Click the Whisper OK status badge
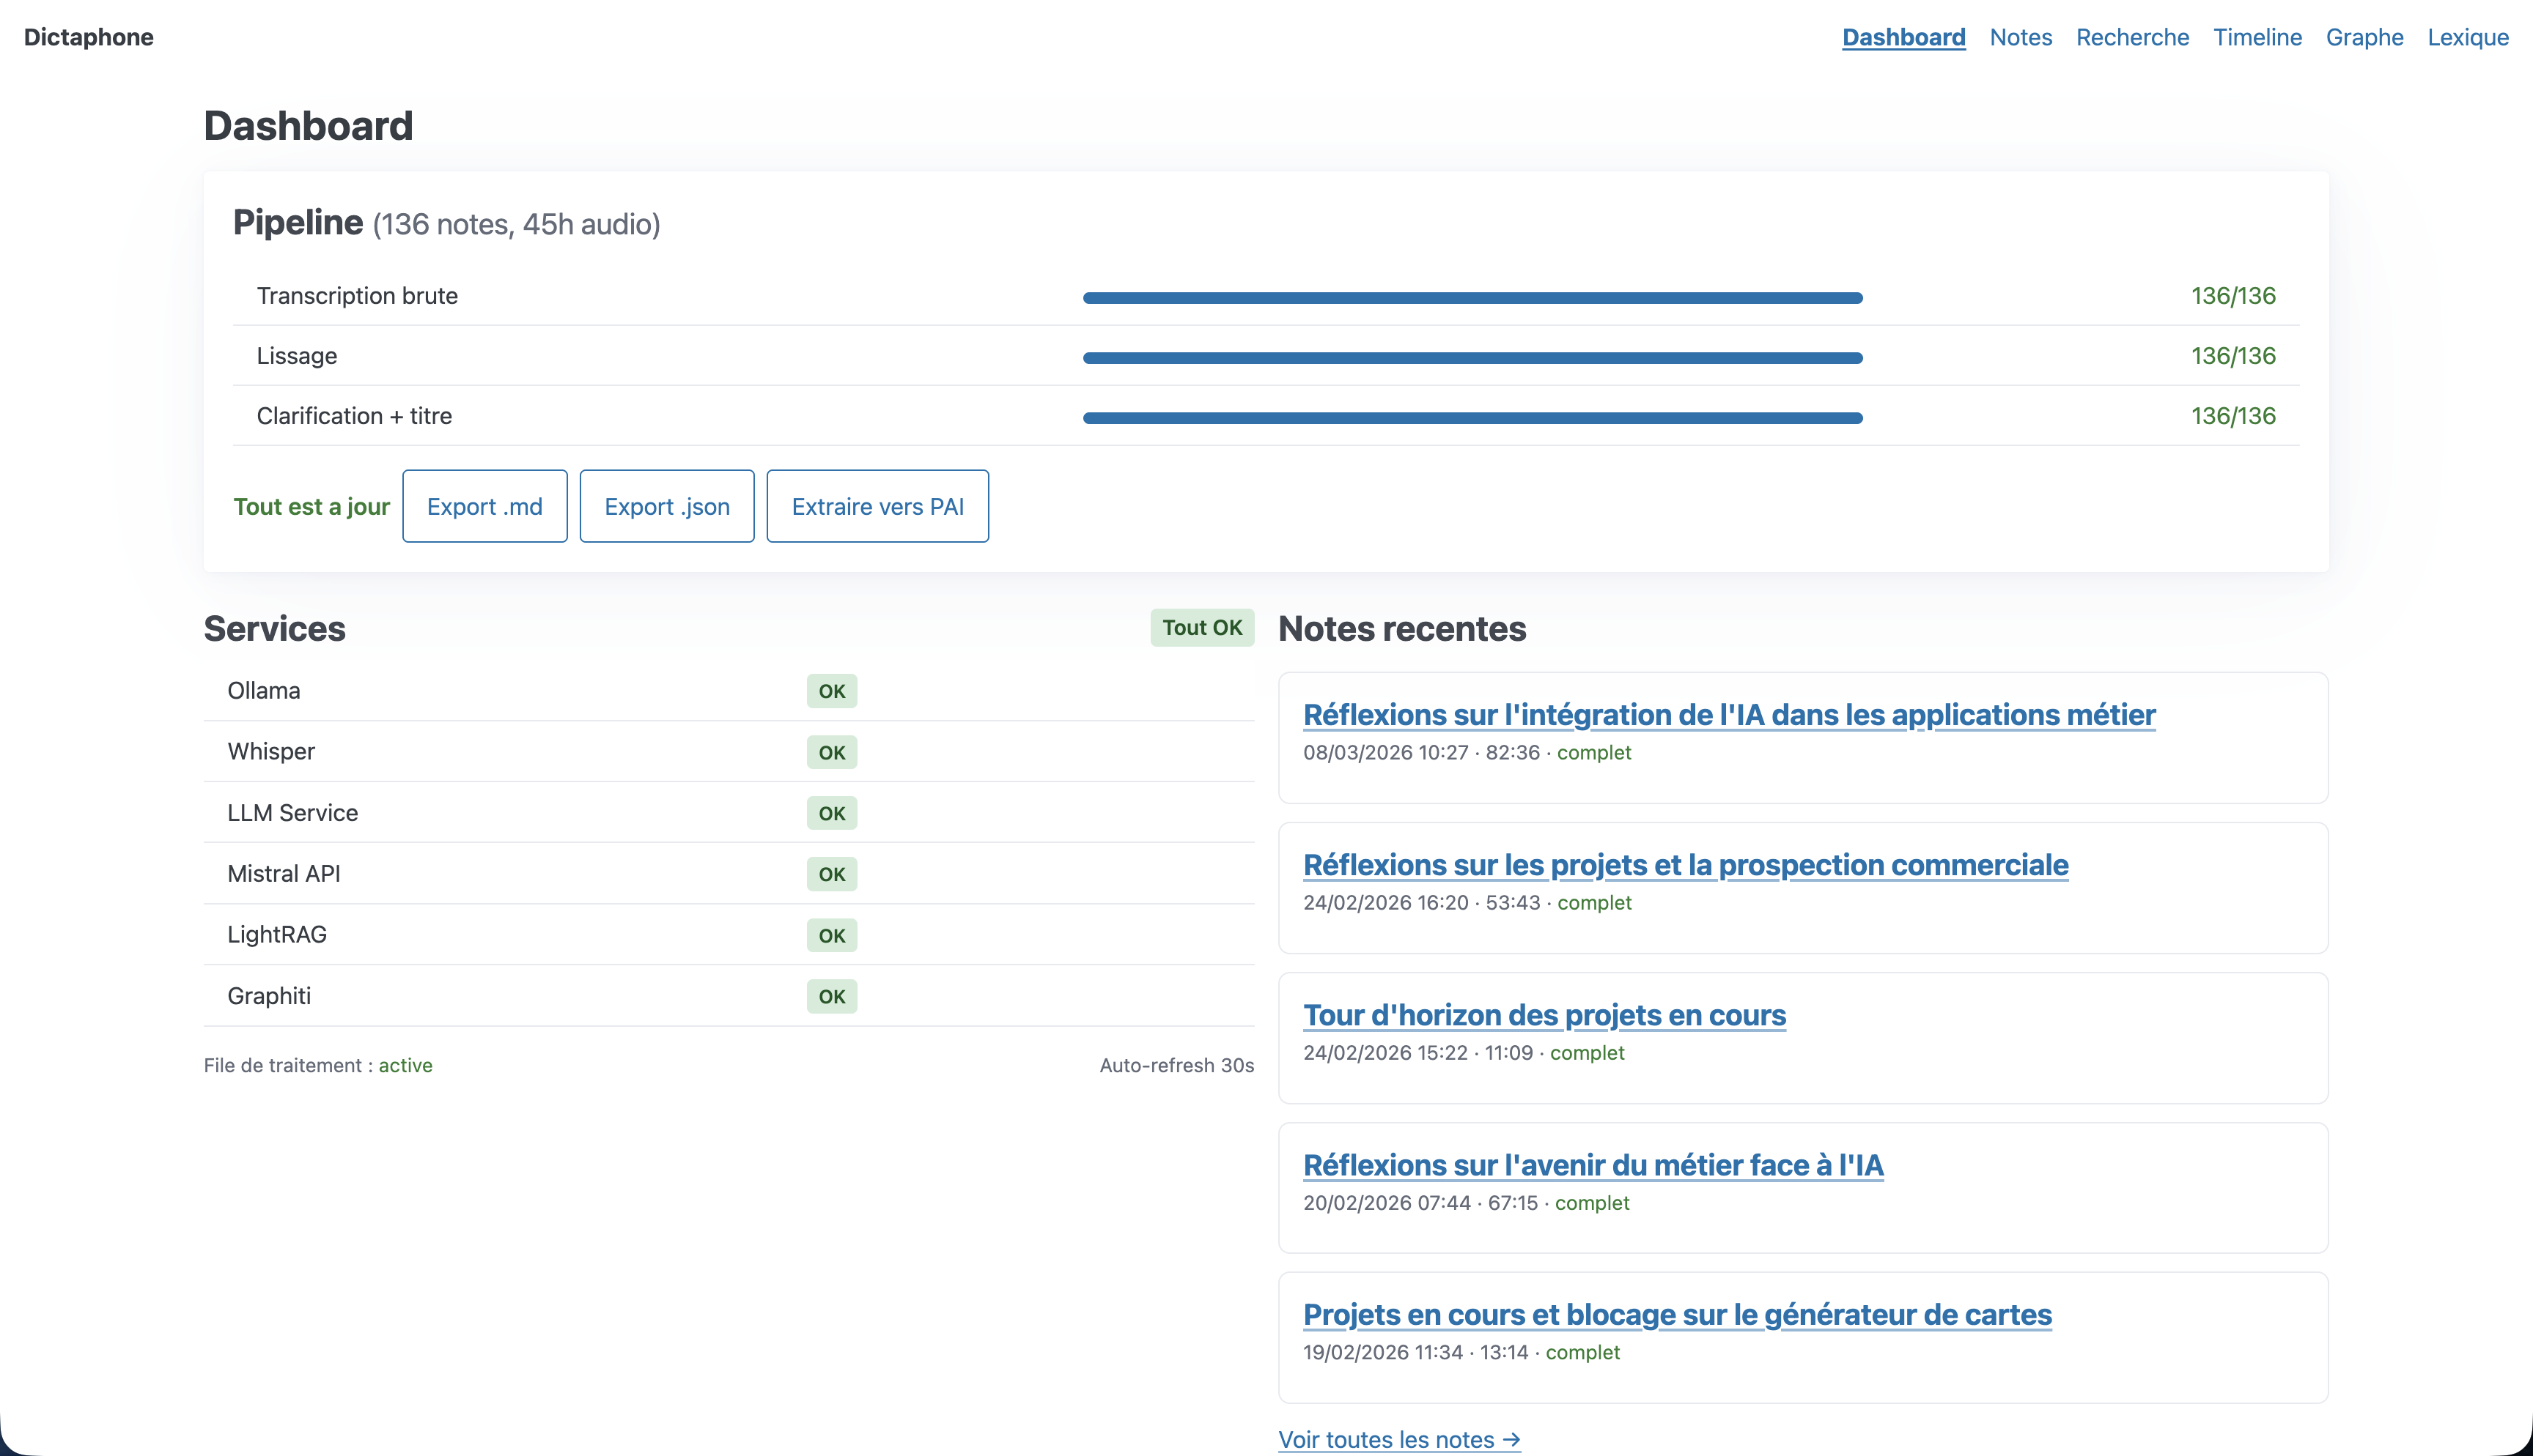2533x1456 pixels. tap(833, 752)
